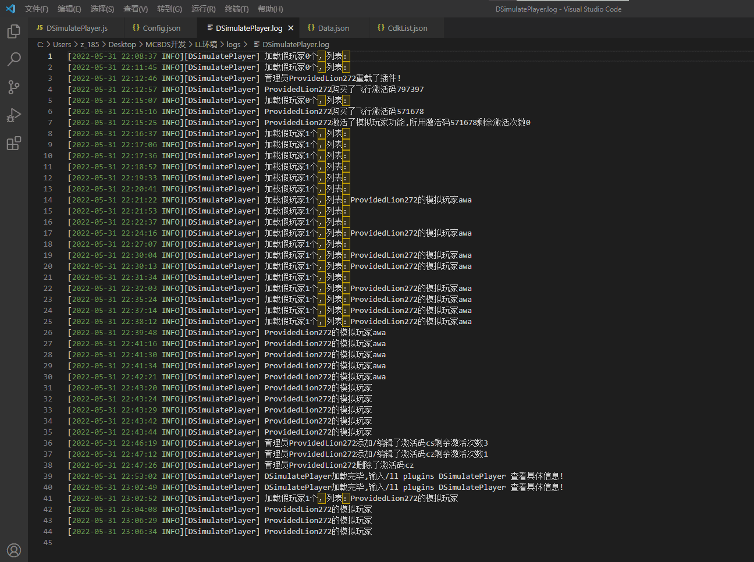Open the Accounts icon at bottom of activity bar
Screen dimensions: 754x562
point(14,550)
